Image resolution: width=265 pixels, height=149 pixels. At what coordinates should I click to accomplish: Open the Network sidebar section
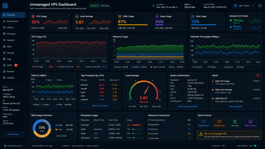tap(13, 40)
